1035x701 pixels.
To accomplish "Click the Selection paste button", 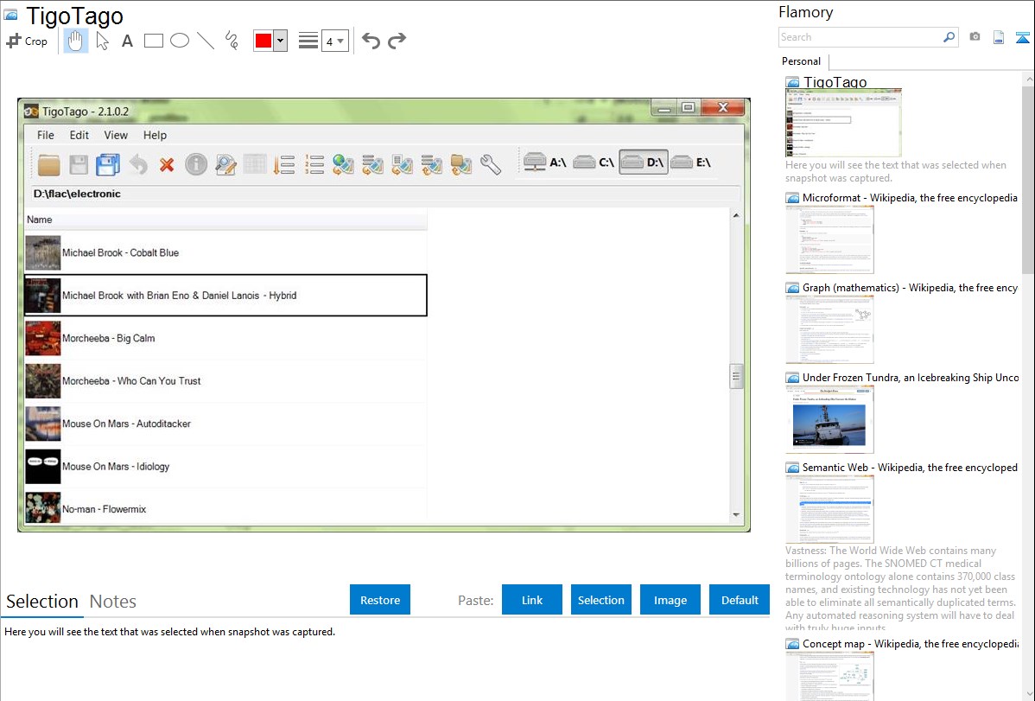I will [x=601, y=600].
